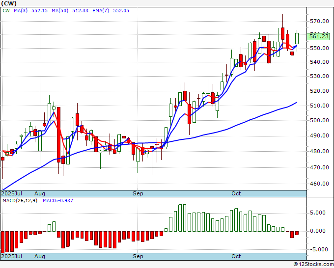
Task: Click the 0.000 MACD axis label
Action: (x=318, y=231)
